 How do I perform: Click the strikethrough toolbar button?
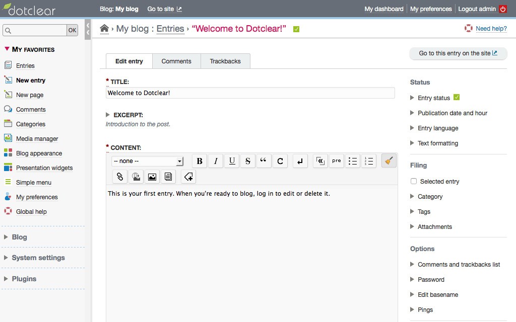(247, 161)
